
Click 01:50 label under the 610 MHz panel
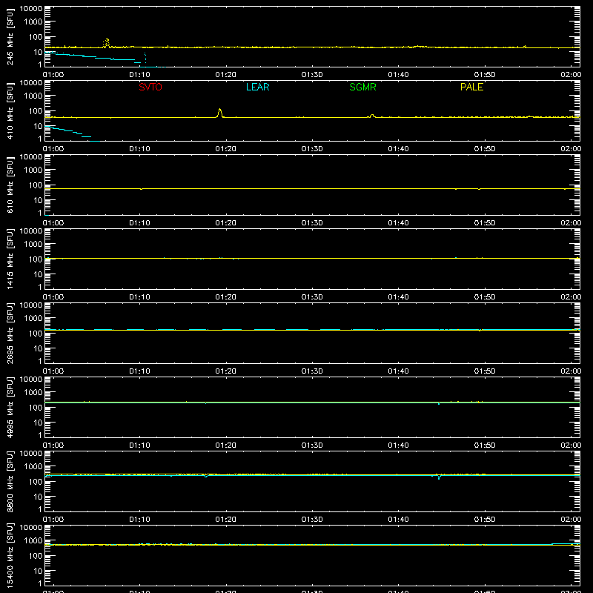point(485,223)
